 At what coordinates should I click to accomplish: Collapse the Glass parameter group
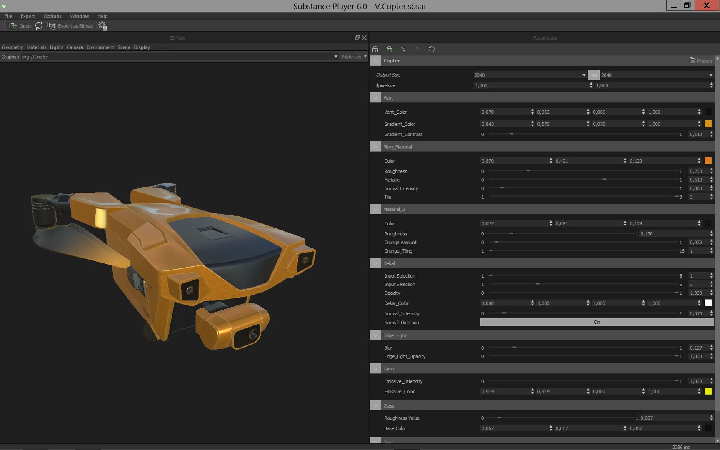click(375, 405)
